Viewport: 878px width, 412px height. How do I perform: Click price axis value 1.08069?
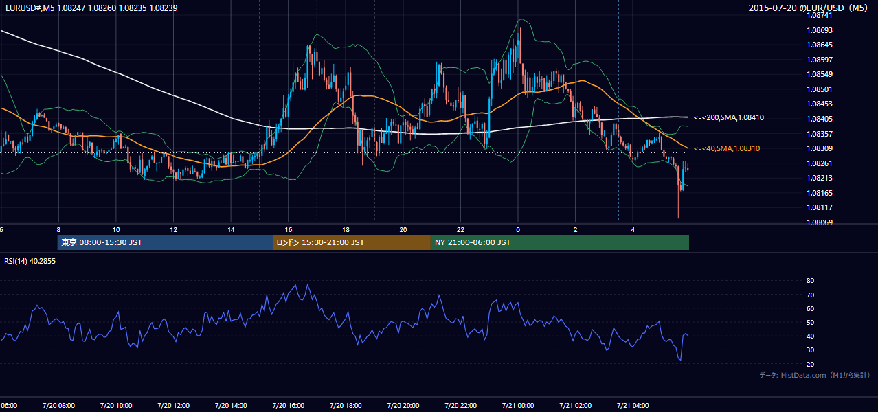(x=820, y=222)
